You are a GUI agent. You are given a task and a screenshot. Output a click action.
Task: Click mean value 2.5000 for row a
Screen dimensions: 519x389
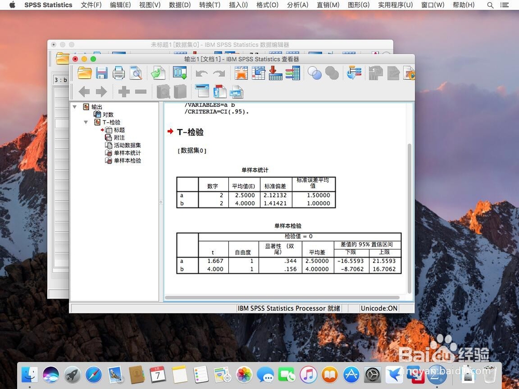tap(245, 195)
